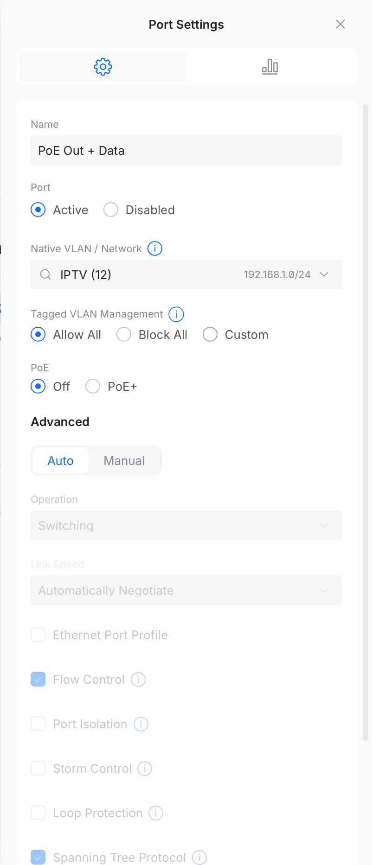This screenshot has height=865, width=372.
Task: Select Custom tagged VLAN management
Action: tap(210, 334)
